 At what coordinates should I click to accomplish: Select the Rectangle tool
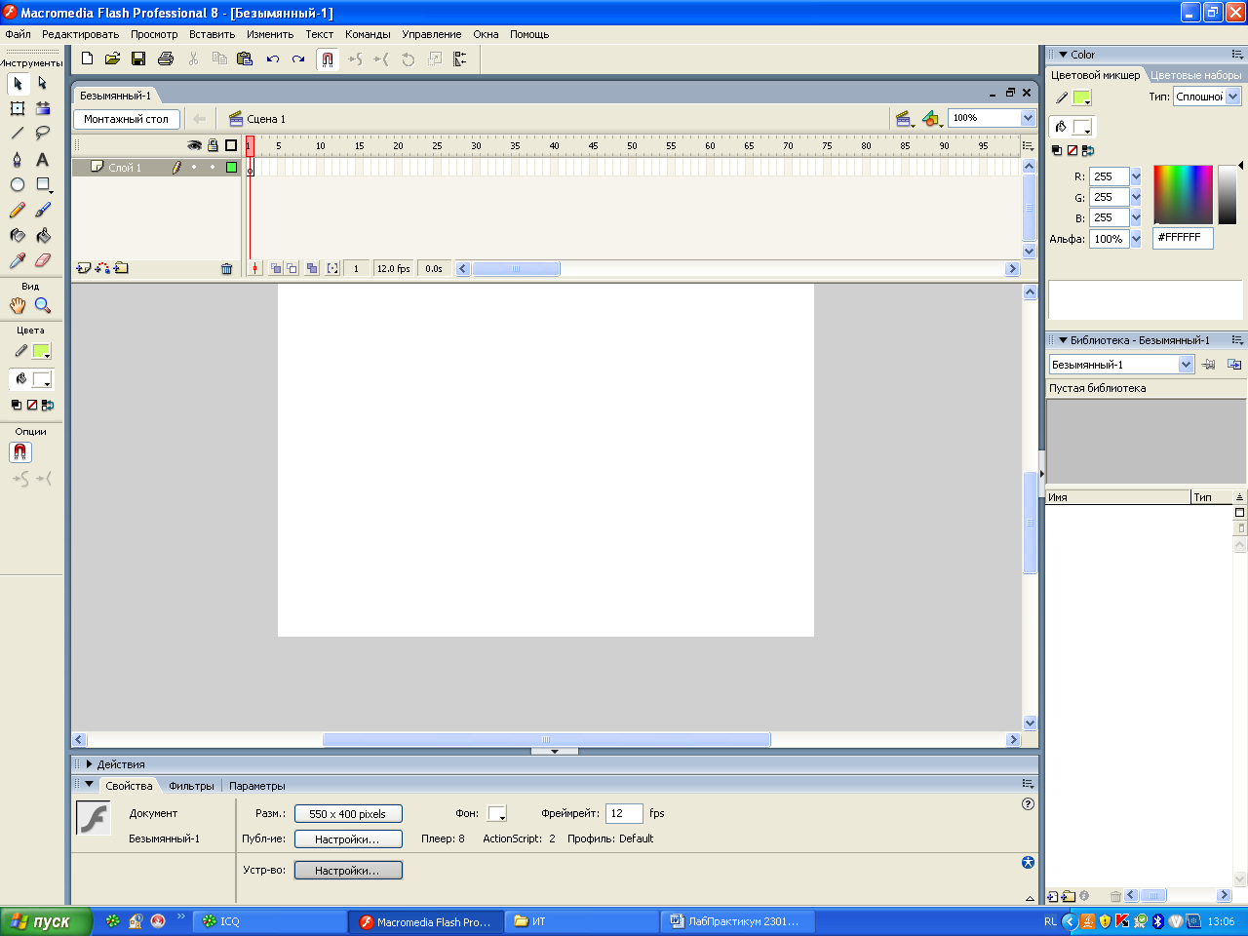coord(43,184)
